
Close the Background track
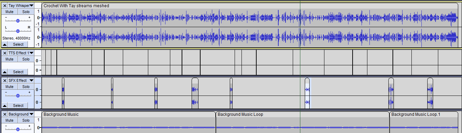click(x=4, y=114)
